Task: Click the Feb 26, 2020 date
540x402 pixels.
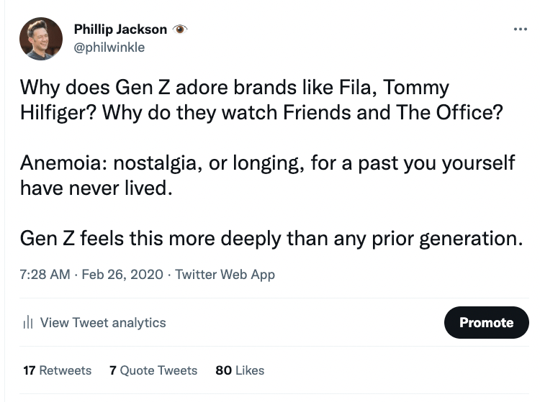Action: [122, 275]
